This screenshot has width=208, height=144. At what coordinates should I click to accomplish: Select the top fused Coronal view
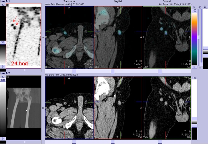tap(167, 38)
